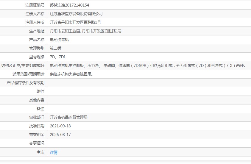Image resolution: width=251 pixels, height=164 pixels.
Task: Click approval date 2021-09-18
Action: tap(60, 126)
